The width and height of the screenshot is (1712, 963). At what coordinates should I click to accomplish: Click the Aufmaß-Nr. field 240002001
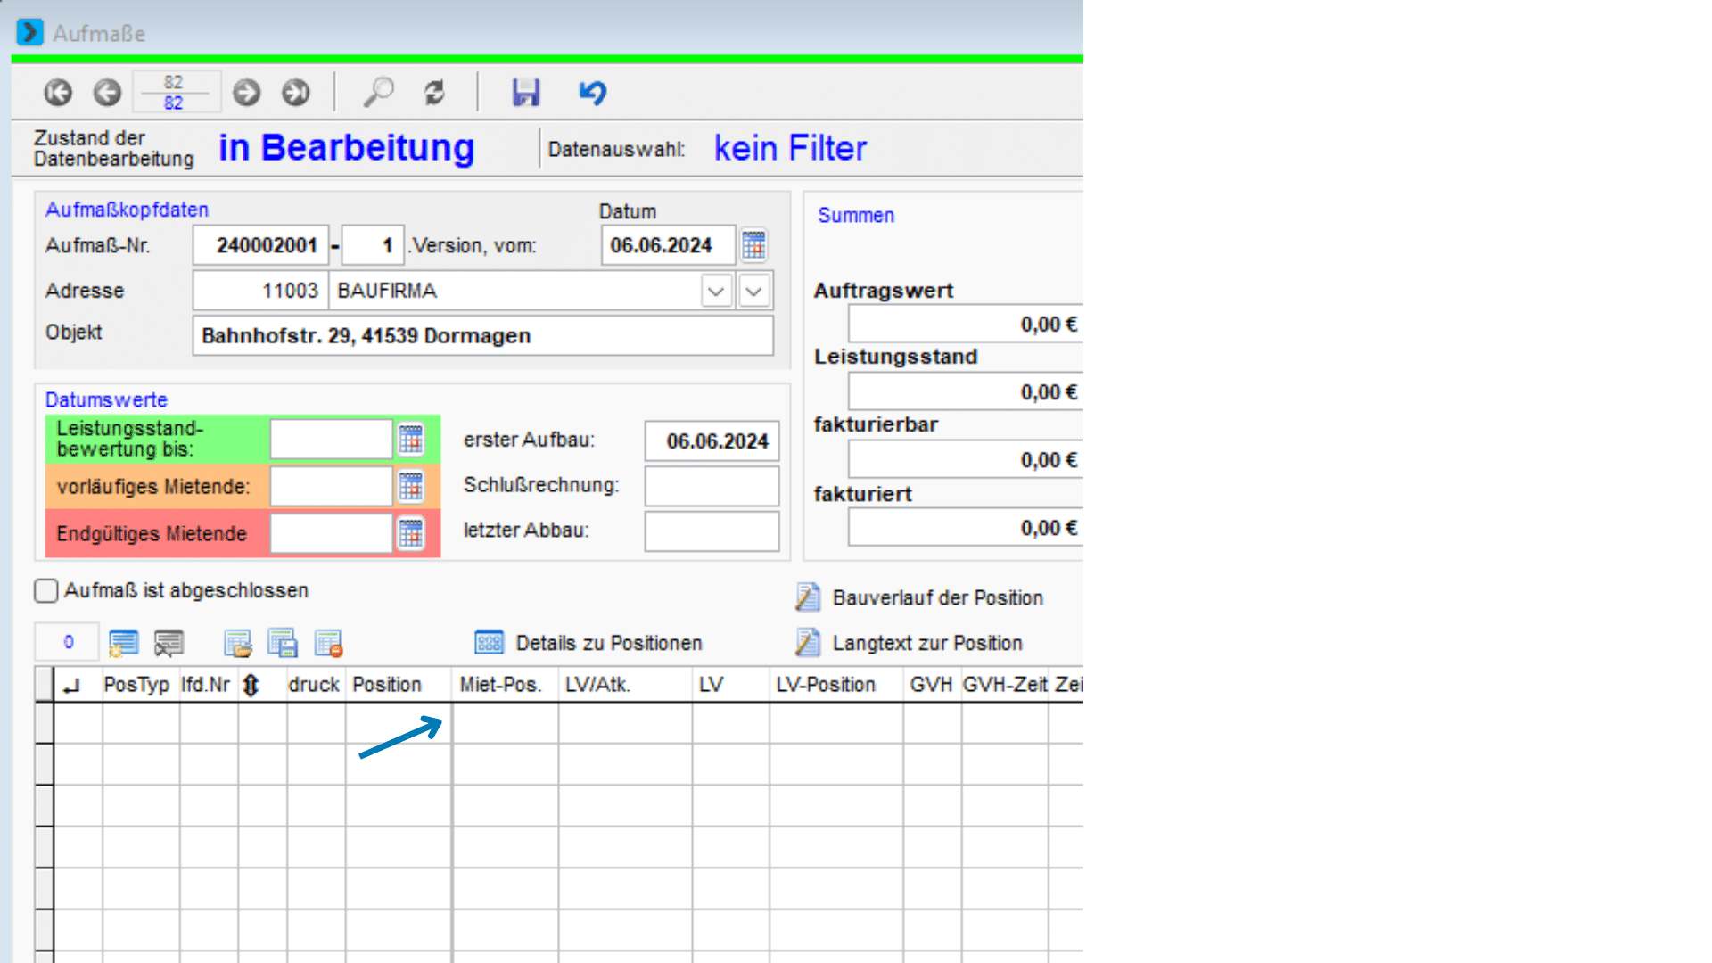point(261,245)
